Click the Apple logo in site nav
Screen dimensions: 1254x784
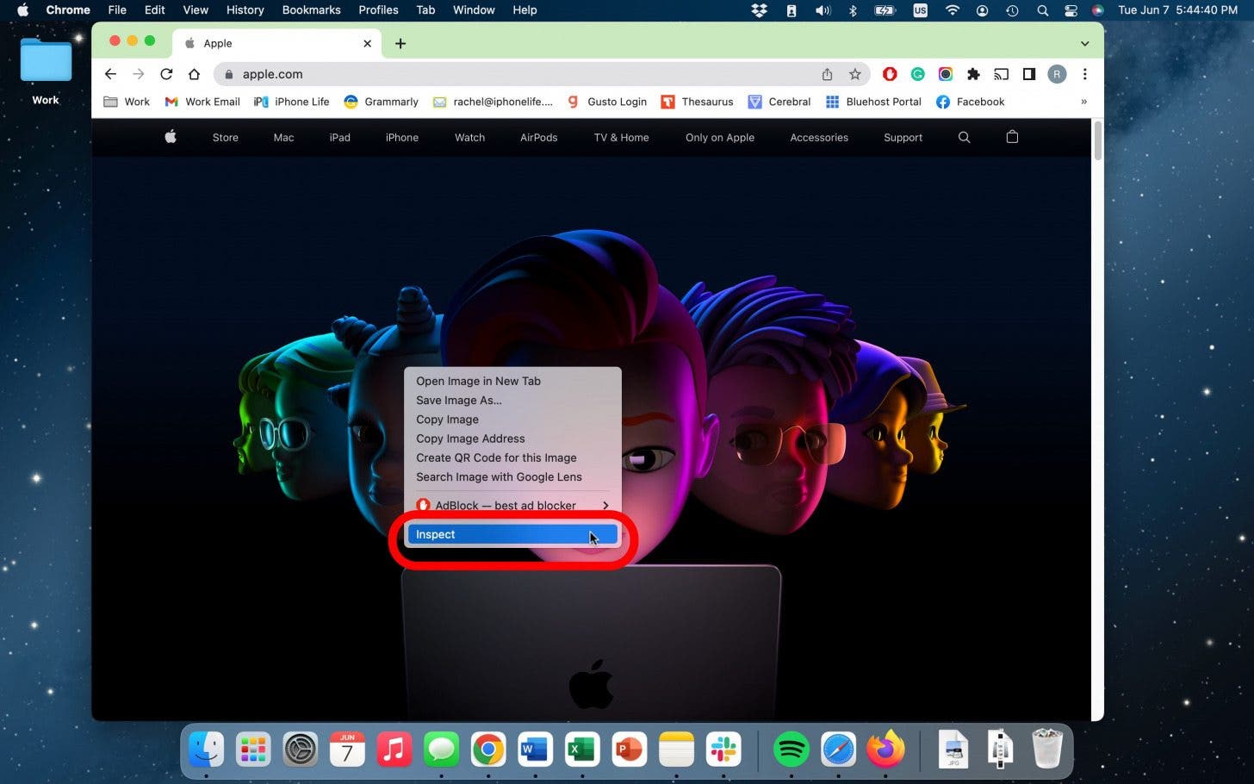click(x=171, y=137)
